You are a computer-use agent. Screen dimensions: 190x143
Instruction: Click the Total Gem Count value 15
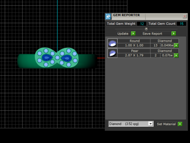(x=182, y=24)
